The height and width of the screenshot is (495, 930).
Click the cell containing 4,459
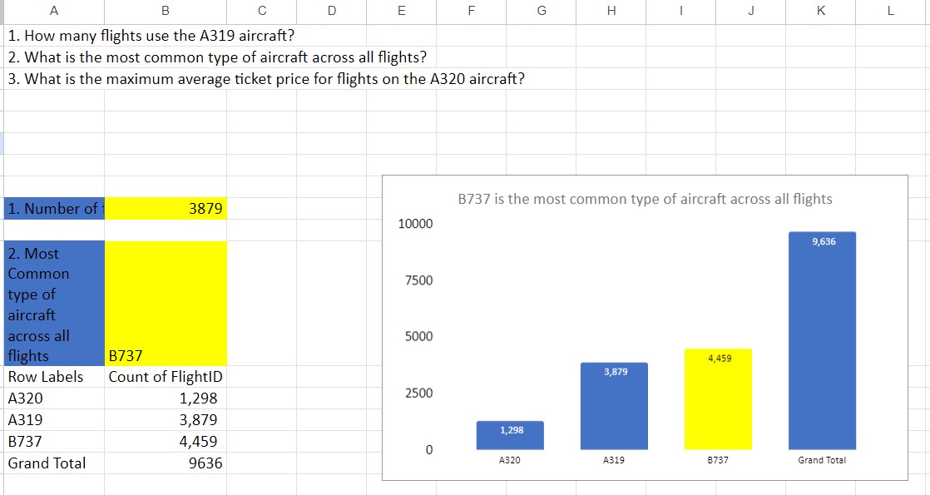[166, 441]
